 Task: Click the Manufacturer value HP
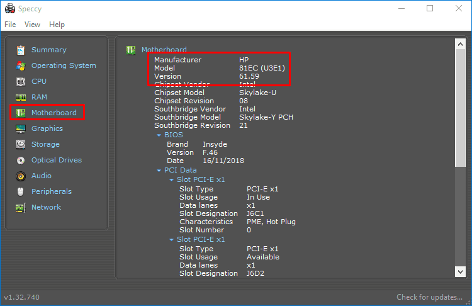click(x=244, y=60)
